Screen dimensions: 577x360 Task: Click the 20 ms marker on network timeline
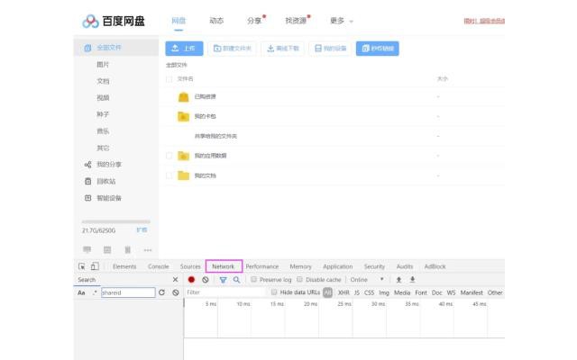[x=310, y=304]
